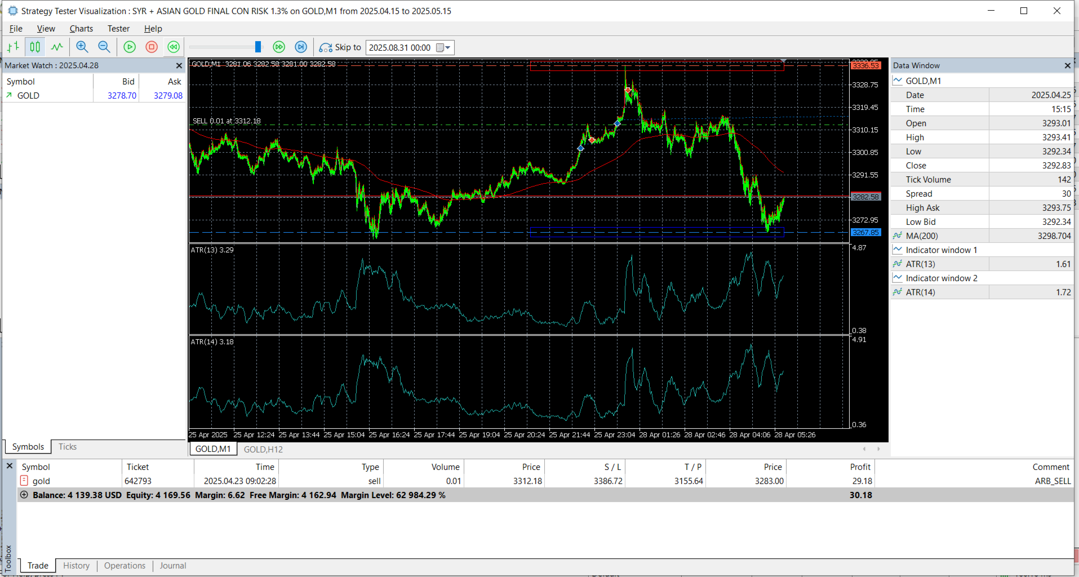
Task: Open the Trade tab in Toolbox
Action: click(x=38, y=566)
